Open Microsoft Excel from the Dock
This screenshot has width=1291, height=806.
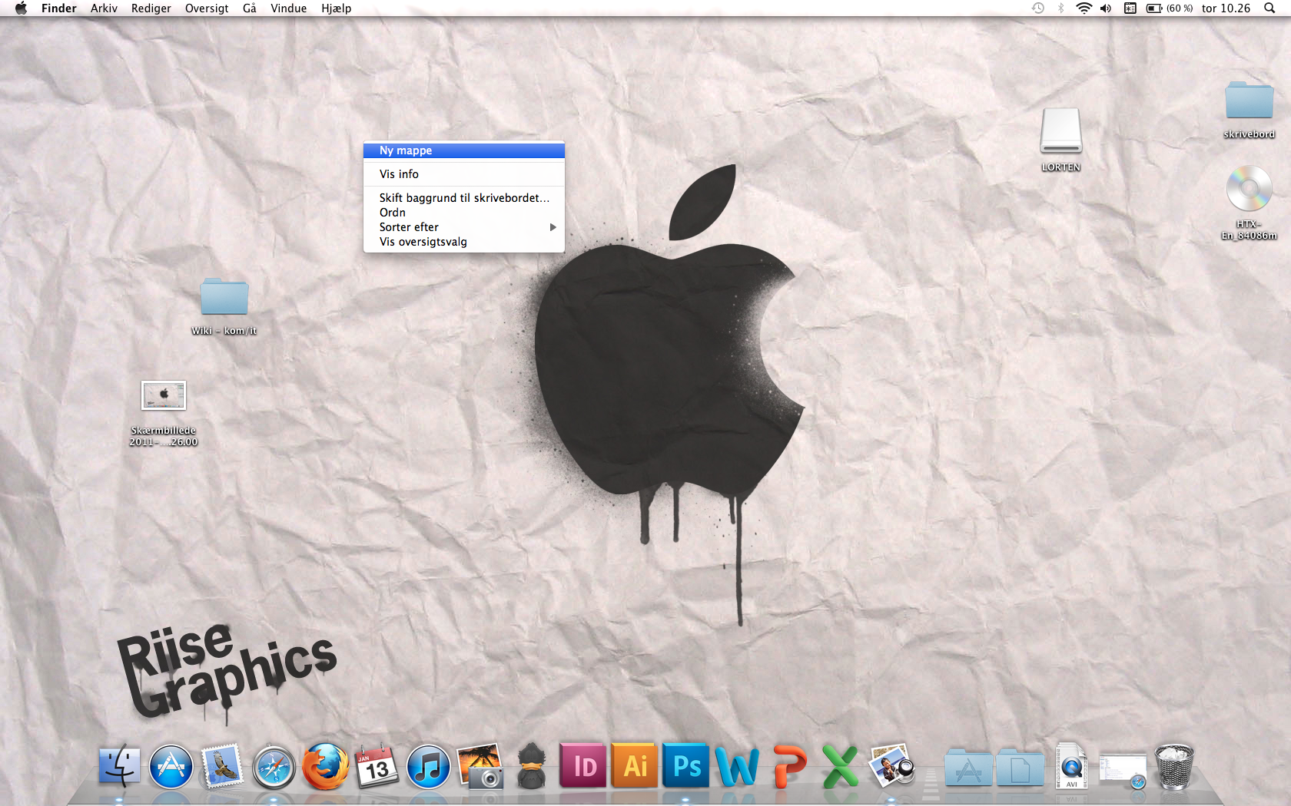point(841,766)
